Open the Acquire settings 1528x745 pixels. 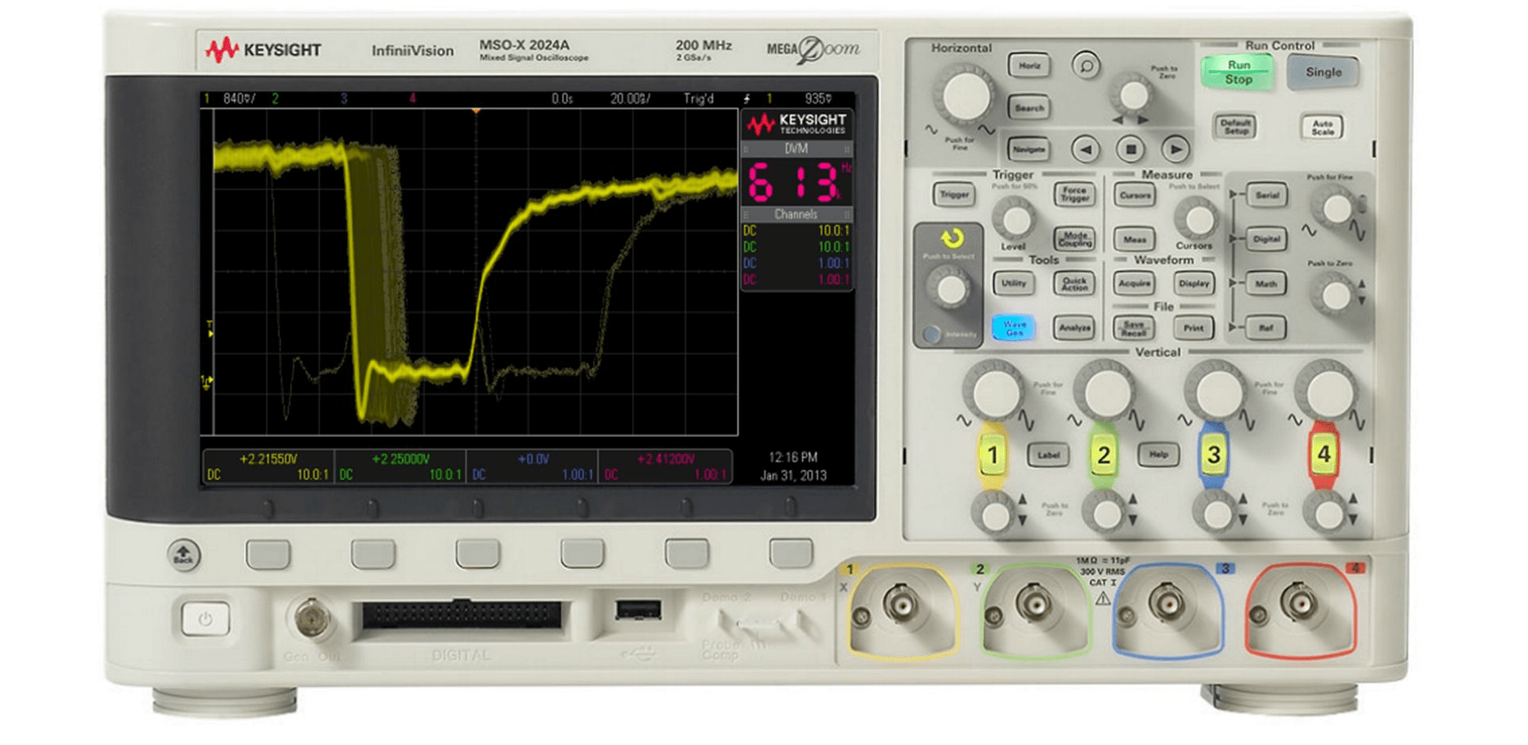[1136, 284]
